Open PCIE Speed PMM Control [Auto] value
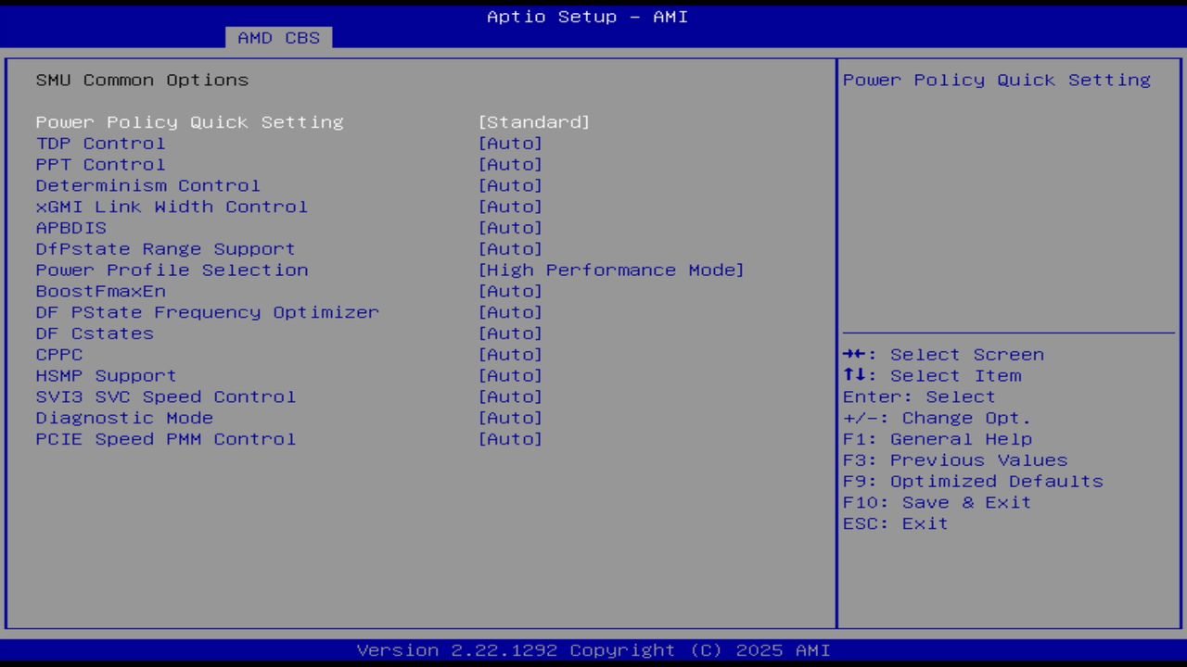Image resolution: width=1187 pixels, height=667 pixels. tap(510, 439)
